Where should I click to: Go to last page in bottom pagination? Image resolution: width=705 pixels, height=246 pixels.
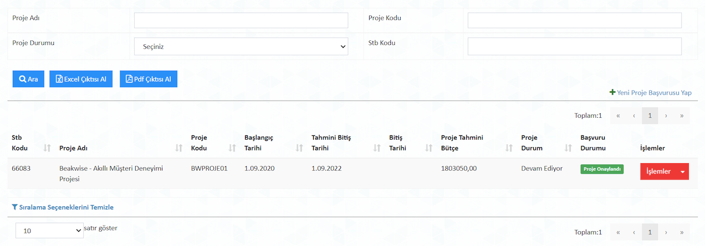pyautogui.click(x=682, y=232)
